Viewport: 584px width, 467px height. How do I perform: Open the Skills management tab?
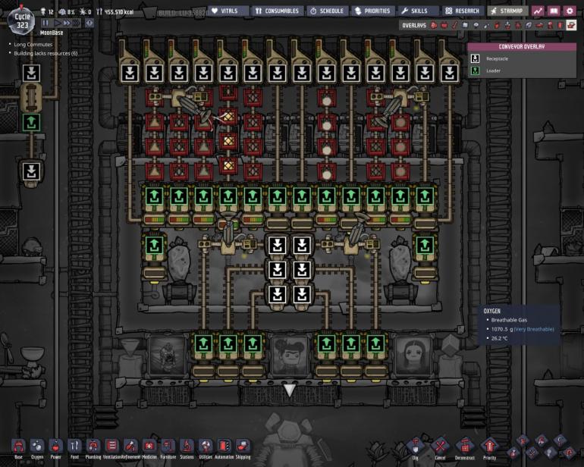click(x=418, y=11)
